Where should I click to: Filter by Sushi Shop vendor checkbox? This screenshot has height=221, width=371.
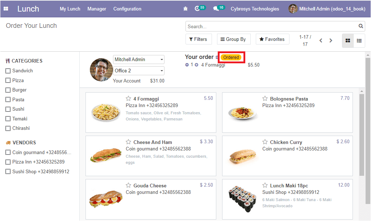(8, 172)
